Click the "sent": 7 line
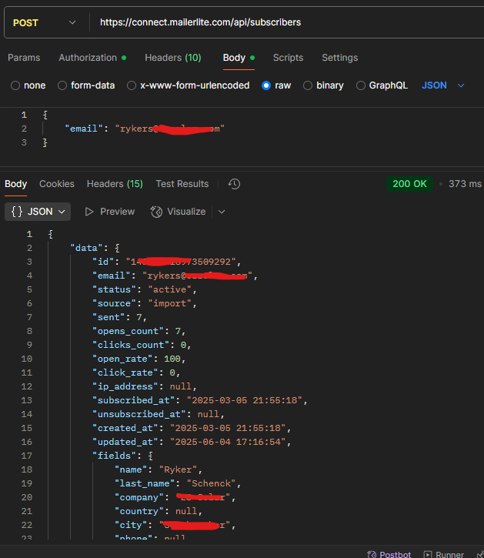 pyautogui.click(x=119, y=317)
